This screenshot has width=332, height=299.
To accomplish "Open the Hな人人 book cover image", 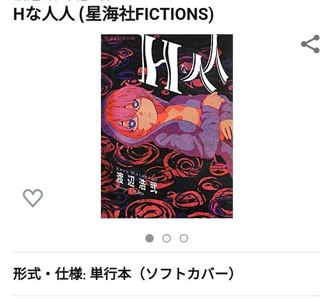I will coord(167,126).
